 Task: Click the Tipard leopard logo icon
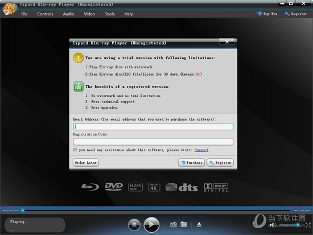click(x=9, y=9)
